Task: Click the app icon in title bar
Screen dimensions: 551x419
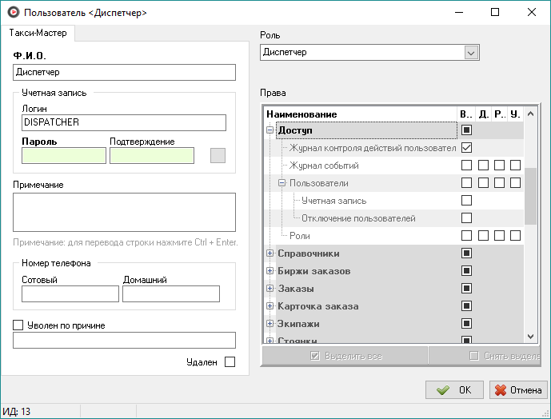Action: coord(12,13)
